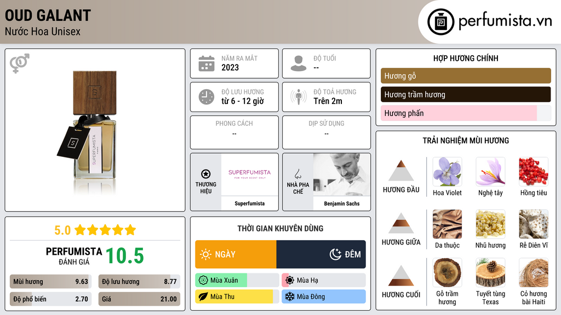Image resolution: width=561 pixels, height=315 pixels.
Task: Click the Mùa Xuân season bar
Action: coord(237,281)
